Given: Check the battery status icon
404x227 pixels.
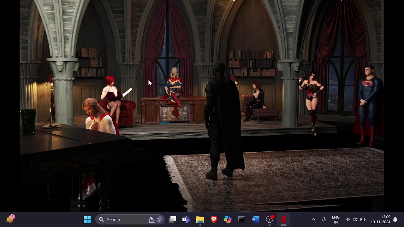Looking at the screenshot, I should pyautogui.click(x=363, y=219).
